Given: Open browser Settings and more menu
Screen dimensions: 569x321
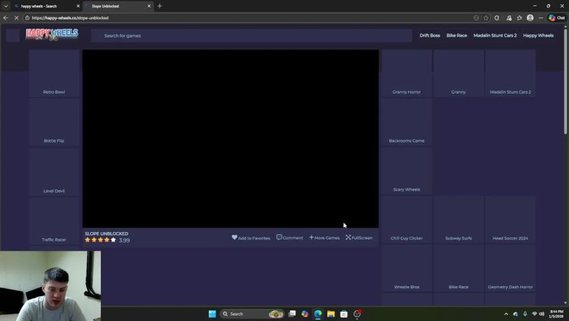Looking at the screenshot, I should pos(541,18).
